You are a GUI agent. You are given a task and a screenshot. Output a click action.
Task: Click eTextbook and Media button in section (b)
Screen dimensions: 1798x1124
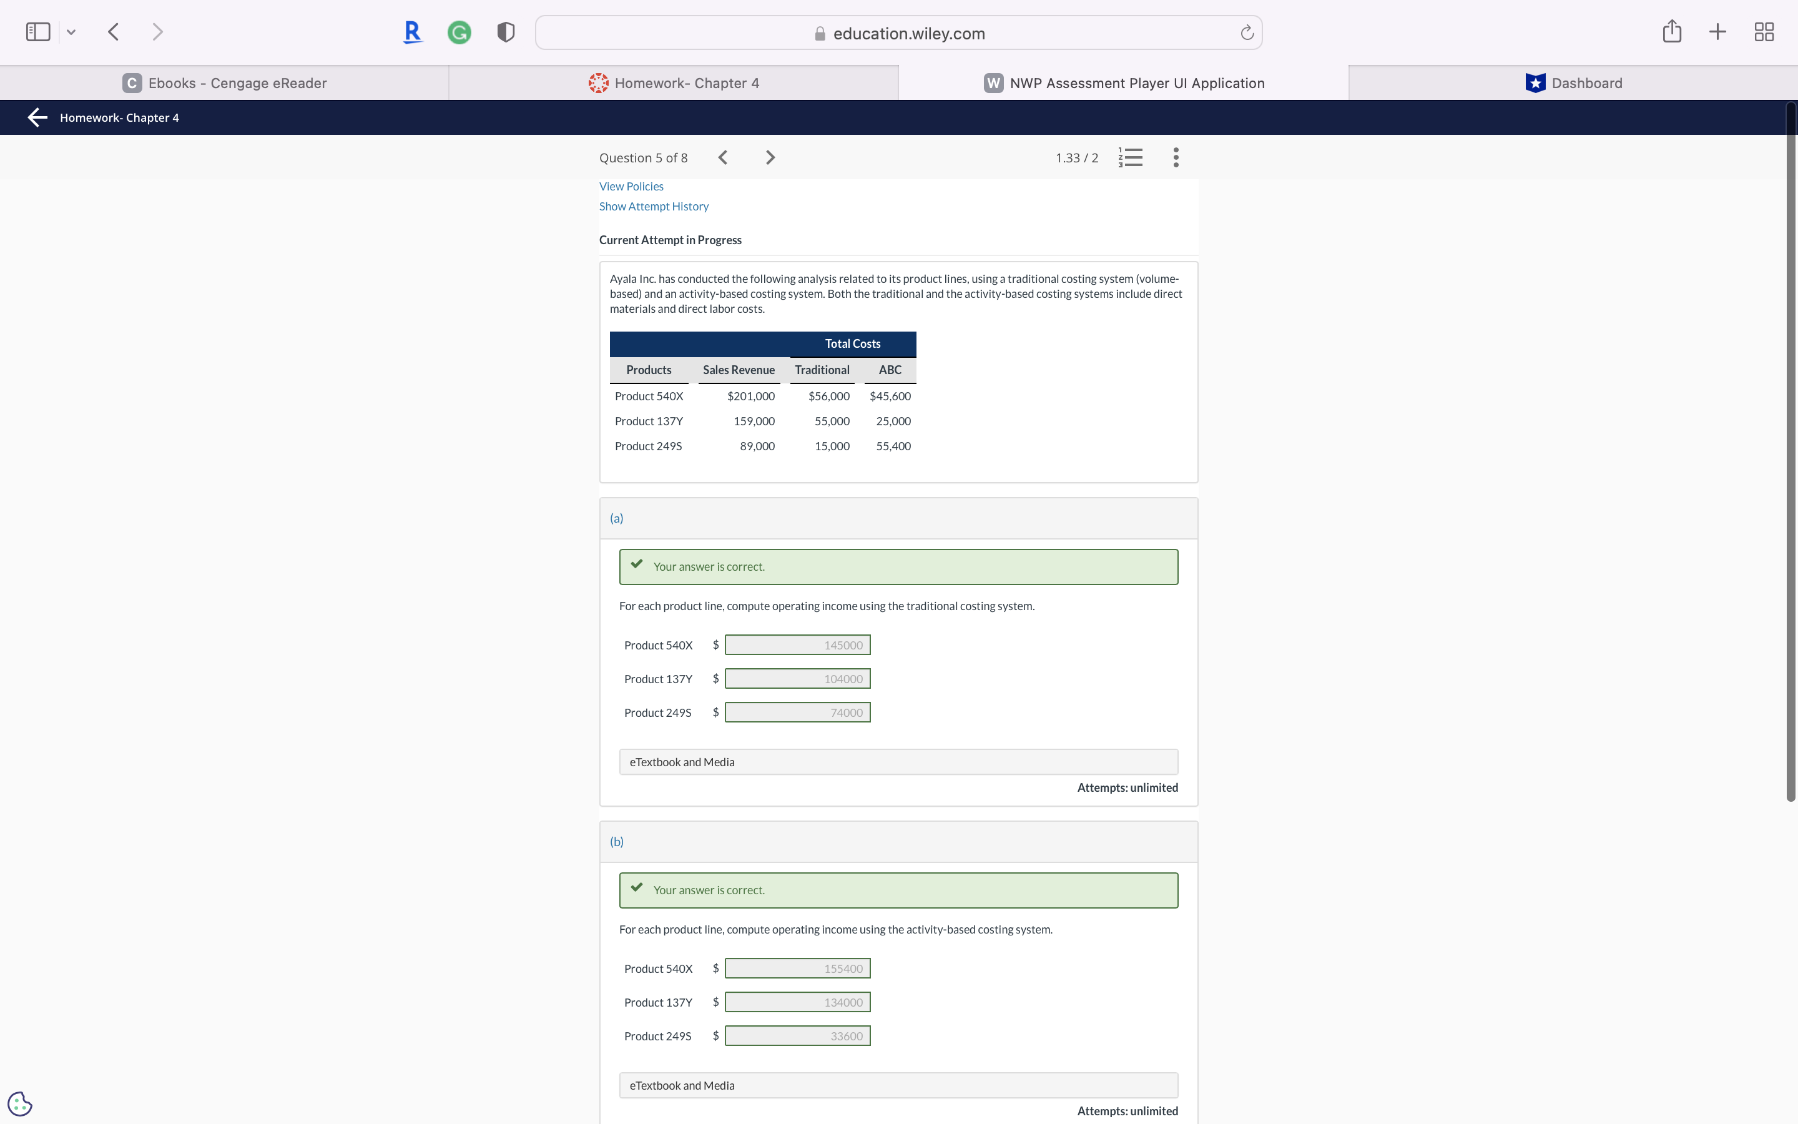pos(682,1085)
